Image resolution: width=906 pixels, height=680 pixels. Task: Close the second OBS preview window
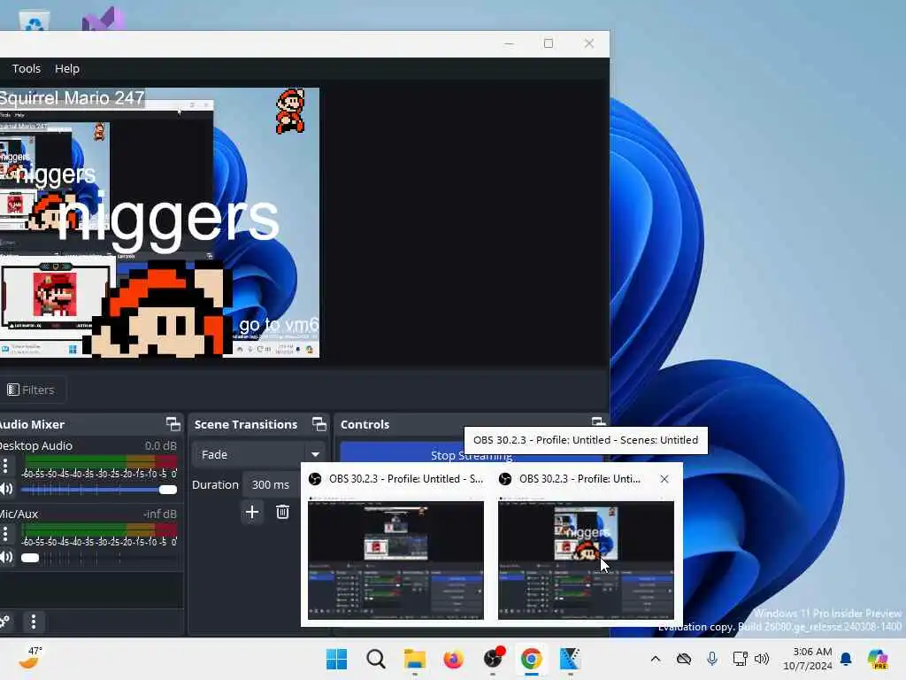click(664, 479)
